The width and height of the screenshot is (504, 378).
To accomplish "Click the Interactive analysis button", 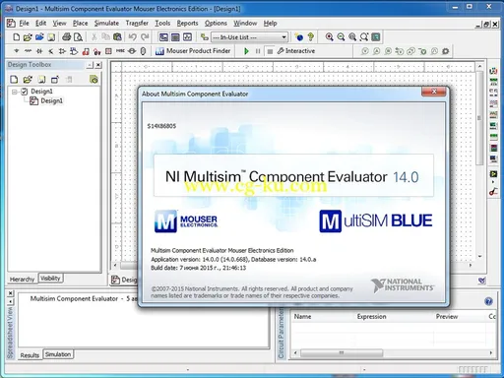I will pos(296,51).
